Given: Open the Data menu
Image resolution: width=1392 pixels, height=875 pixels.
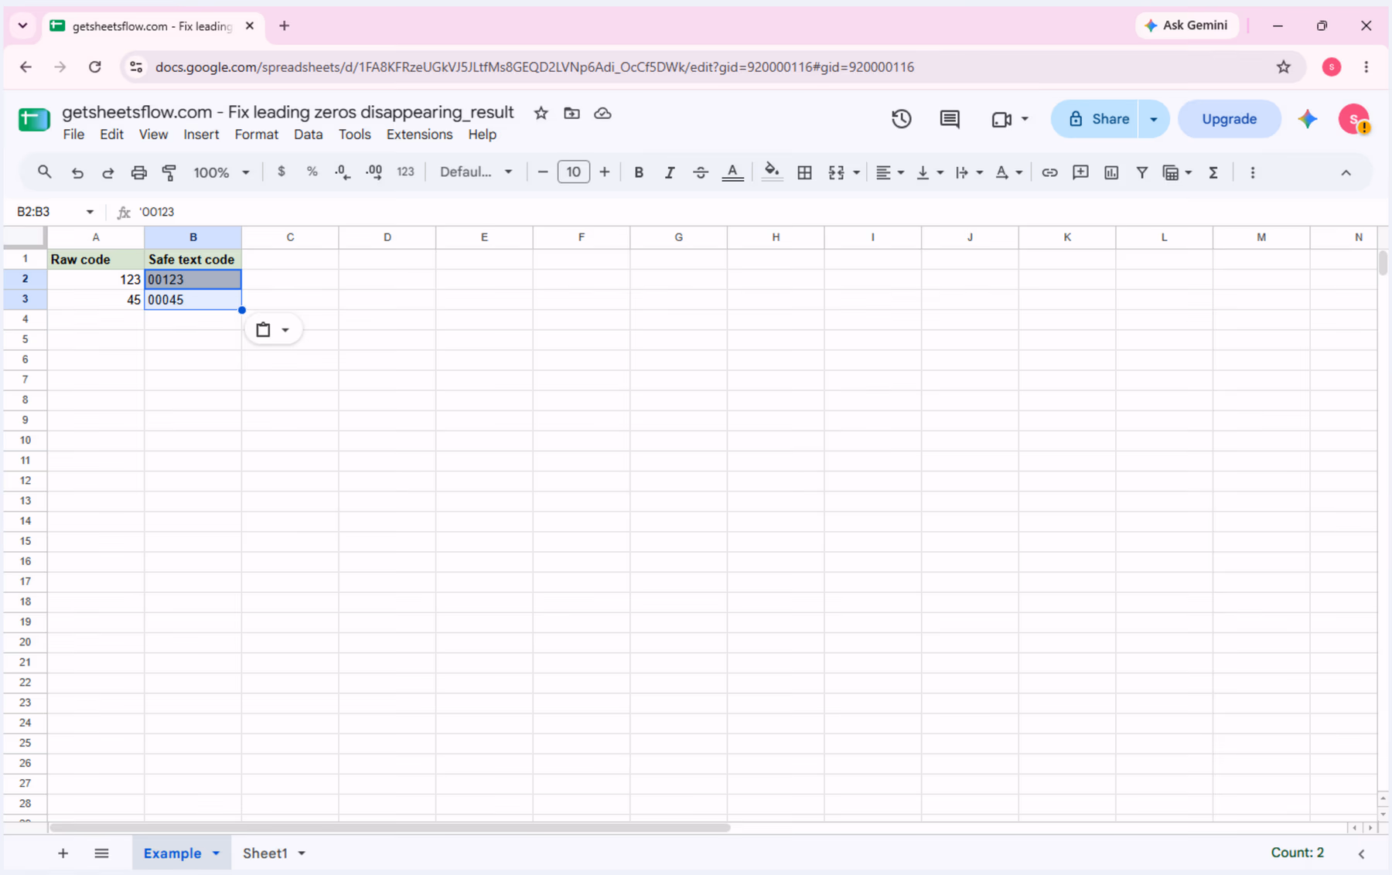Looking at the screenshot, I should [308, 134].
